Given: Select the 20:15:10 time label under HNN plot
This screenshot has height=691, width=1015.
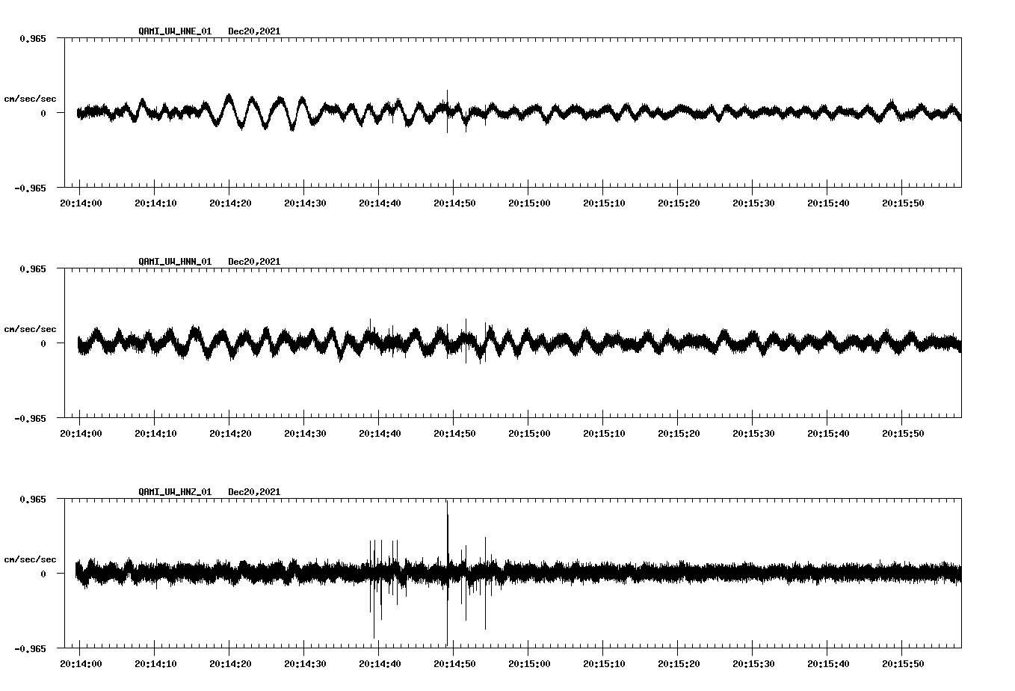Looking at the screenshot, I should tap(604, 434).
